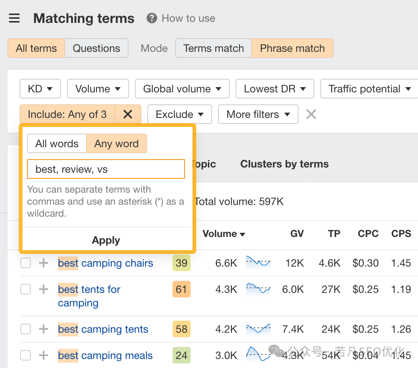
Task: Select Phrase match mode
Action: (x=292, y=48)
